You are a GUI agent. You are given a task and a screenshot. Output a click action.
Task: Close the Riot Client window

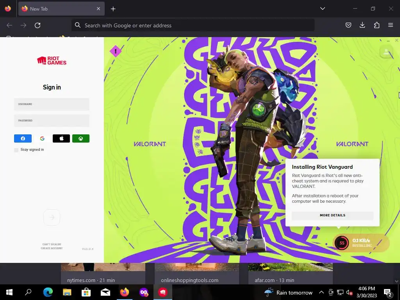pos(396,40)
